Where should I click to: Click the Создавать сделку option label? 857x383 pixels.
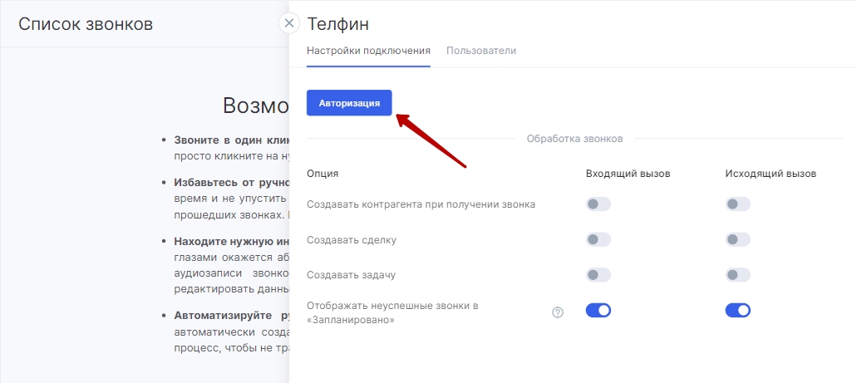click(352, 239)
